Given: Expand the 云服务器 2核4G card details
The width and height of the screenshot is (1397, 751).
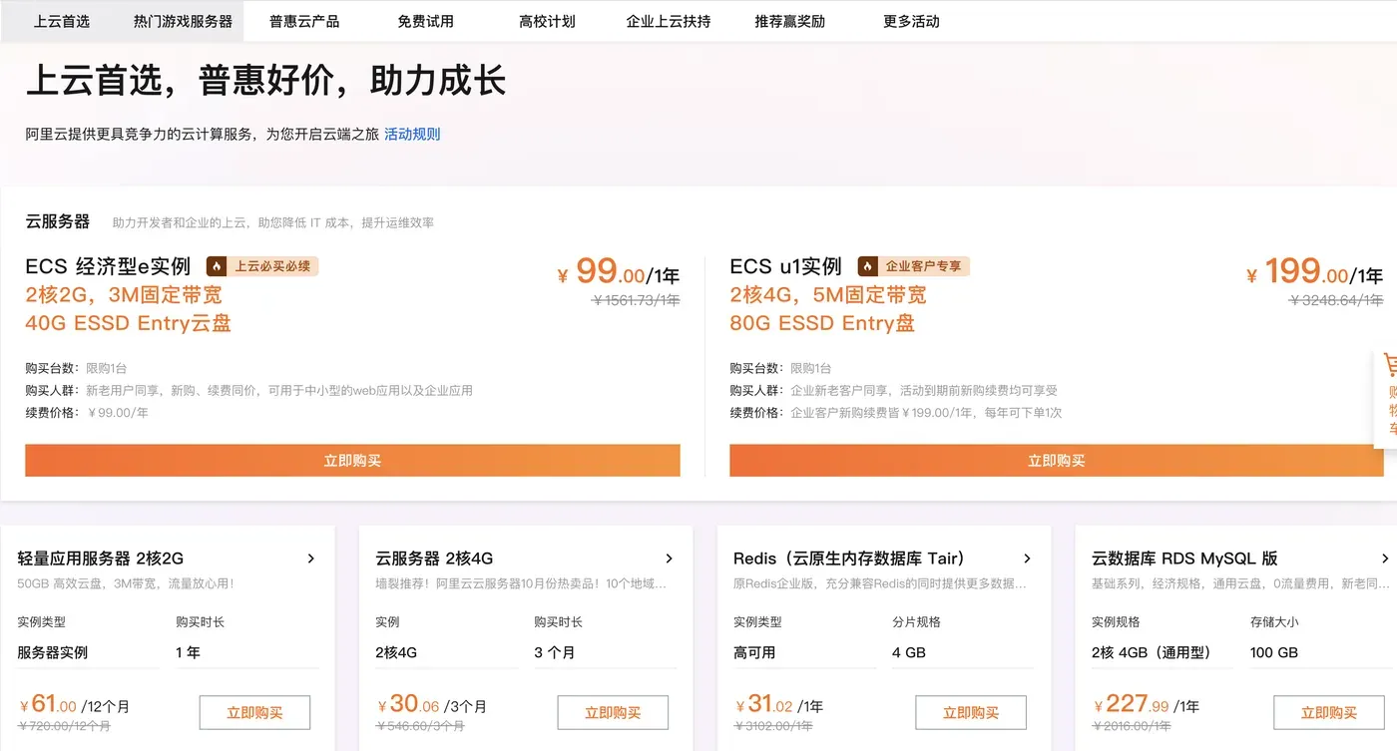Looking at the screenshot, I should coord(669,559).
